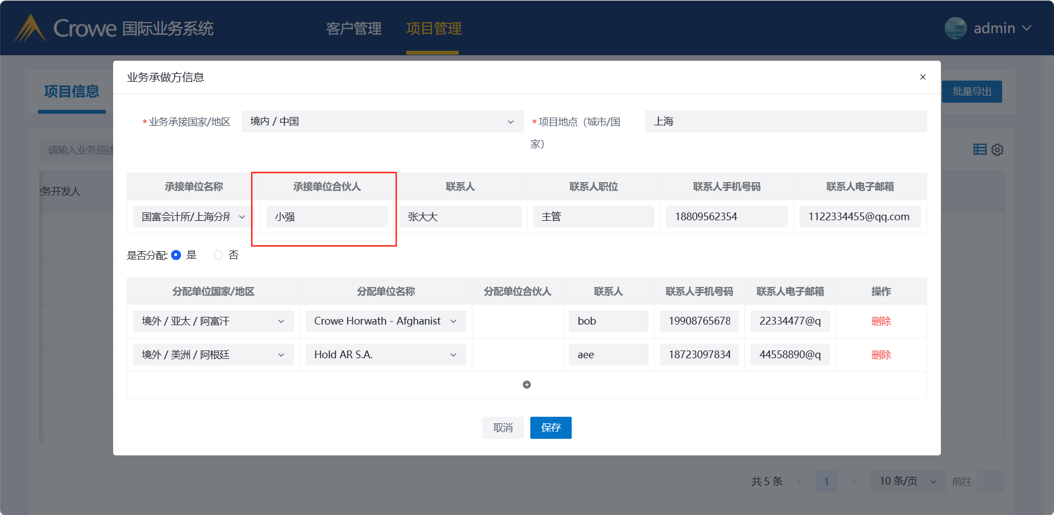Delete the bob contact row
This screenshot has width=1054, height=515.
(881, 321)
